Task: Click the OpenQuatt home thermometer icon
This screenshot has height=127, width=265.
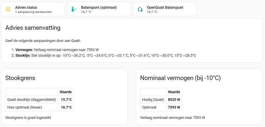Action: click(140, 9)
